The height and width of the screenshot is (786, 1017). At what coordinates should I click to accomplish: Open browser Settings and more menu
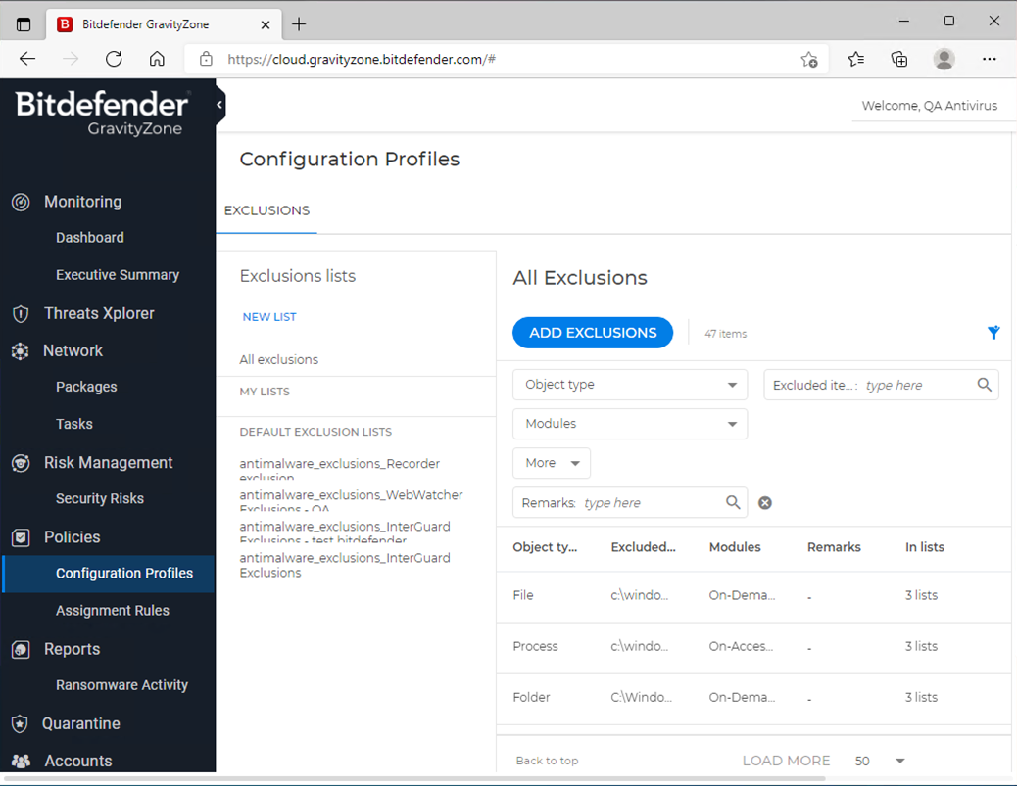pyautogui.click(x=990, y=59)
